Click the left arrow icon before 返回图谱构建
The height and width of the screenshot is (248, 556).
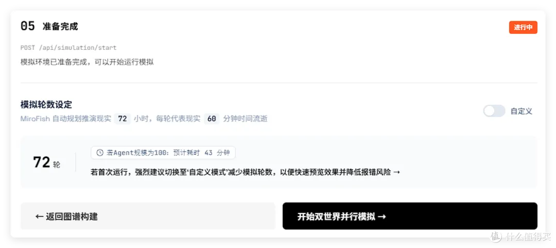pyautogui.click(x=39, y=217)
